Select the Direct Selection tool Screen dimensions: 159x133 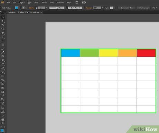point(3,21)
